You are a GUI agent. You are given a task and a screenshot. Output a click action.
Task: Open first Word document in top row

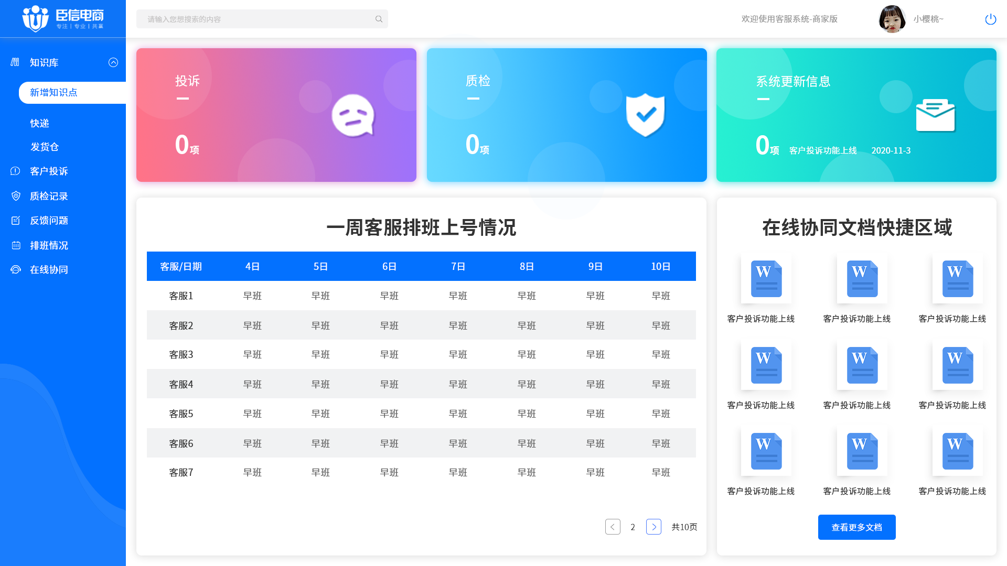click(x=766, y=279)
